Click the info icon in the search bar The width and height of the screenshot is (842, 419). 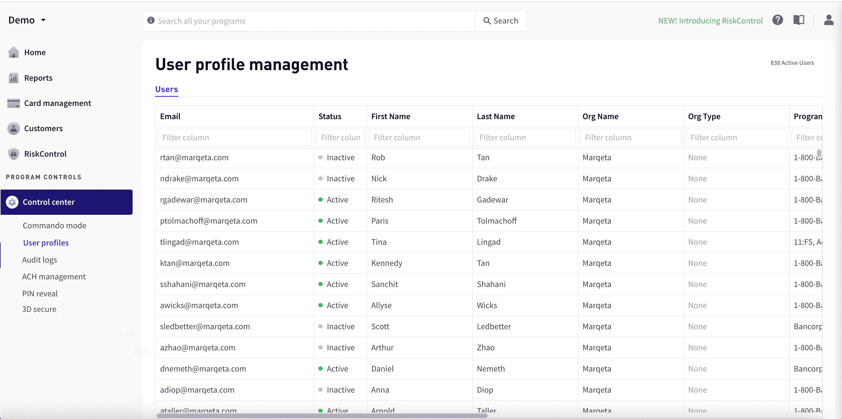pos(151,20)
